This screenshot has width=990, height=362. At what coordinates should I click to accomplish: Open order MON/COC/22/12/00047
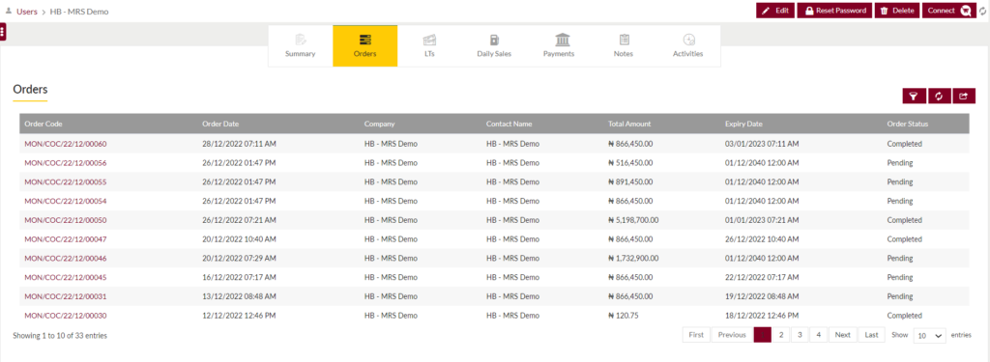pos(66,239)
